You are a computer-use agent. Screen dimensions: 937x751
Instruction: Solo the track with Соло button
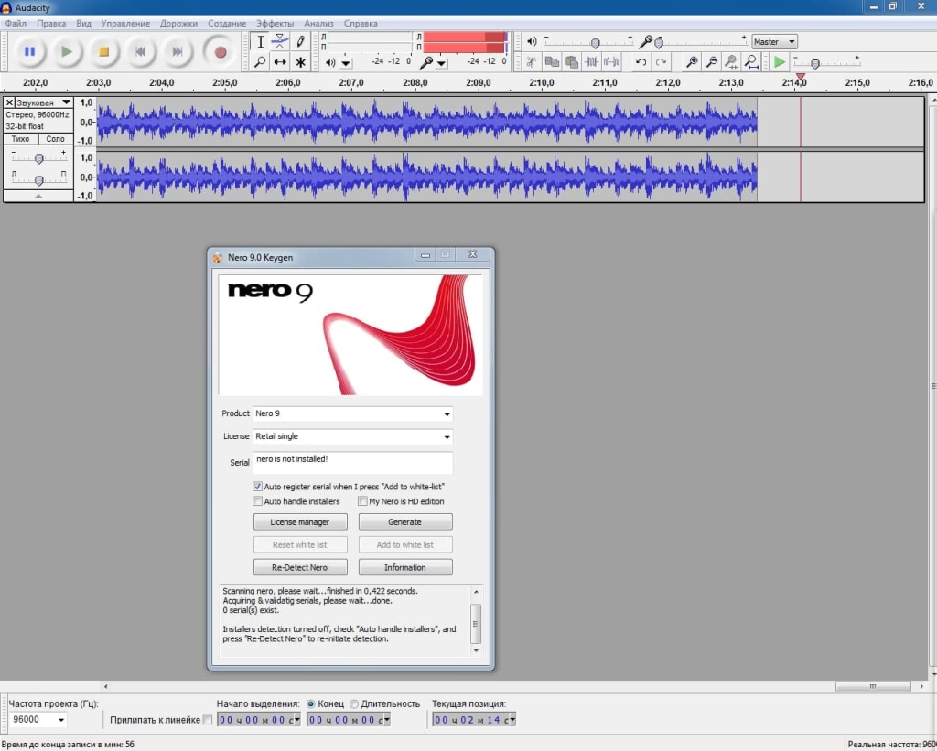(55, 139)
